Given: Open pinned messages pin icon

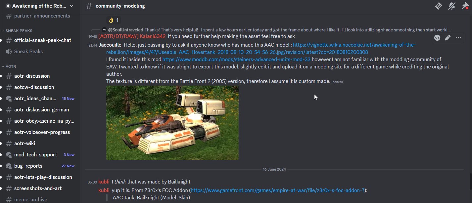Looking at the screenshot, I should 465,6.
